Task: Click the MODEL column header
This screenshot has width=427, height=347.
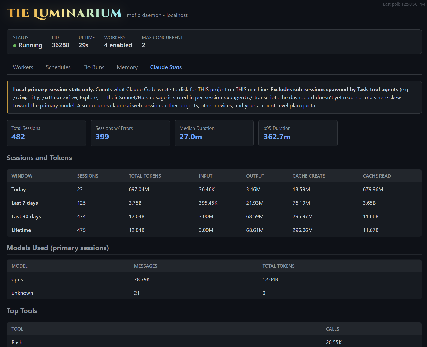Action: pyautogui.click(x=20, y=266)
